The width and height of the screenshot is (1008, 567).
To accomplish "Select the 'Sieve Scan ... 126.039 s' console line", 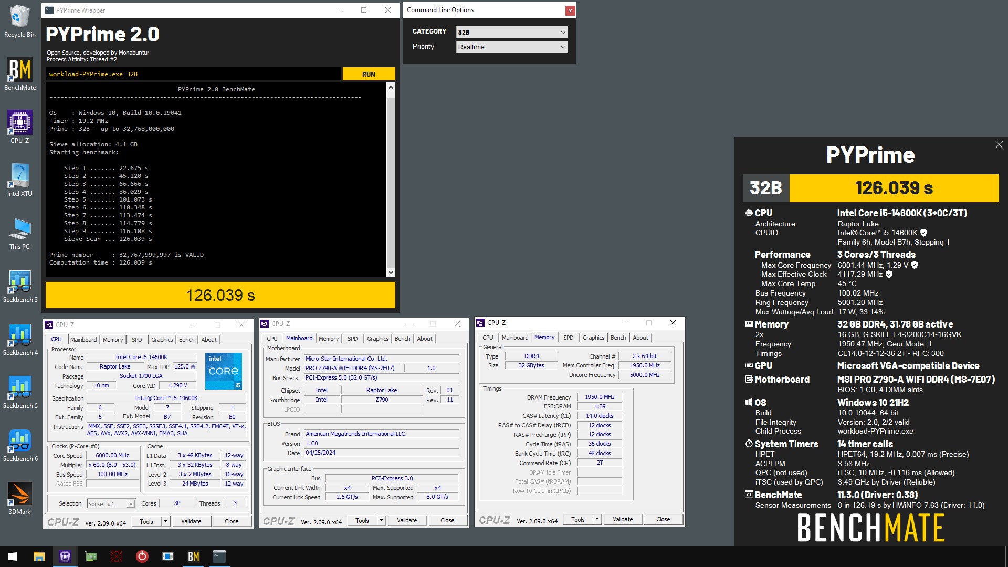I will 108,239.
